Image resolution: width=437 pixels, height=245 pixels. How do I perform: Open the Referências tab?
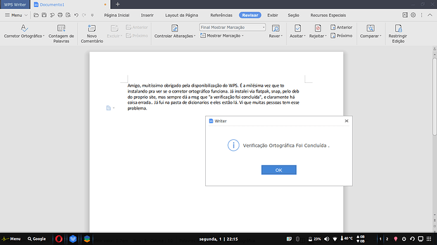pyautogui.click(x=221, y=15)
